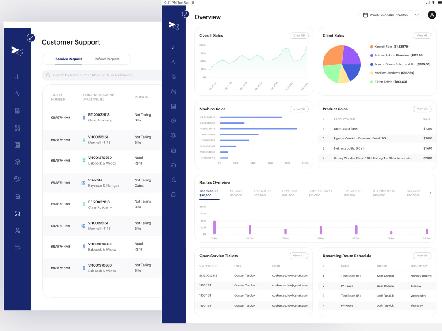Click the Wednesday service day entry
442x331 pixels.
pyautogui.click(x=418, y=296)
